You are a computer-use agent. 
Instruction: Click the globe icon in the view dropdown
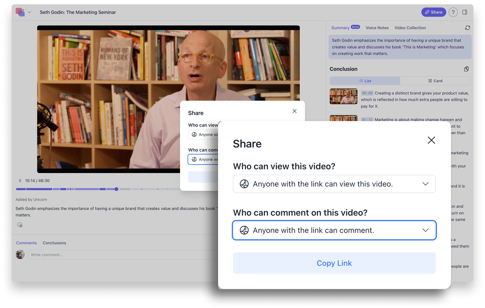coord(244,184)
